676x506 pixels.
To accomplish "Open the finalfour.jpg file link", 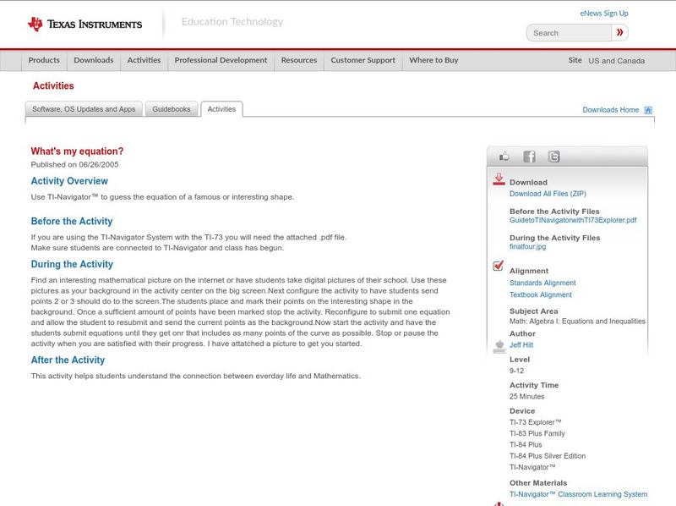I will [x=527, y=246].
